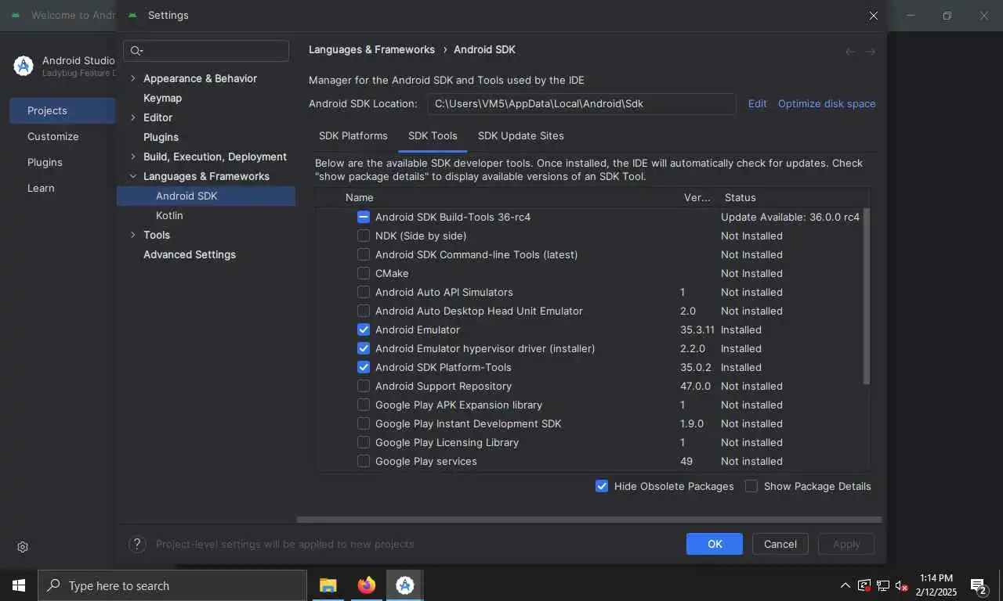Click the settings search field

[x=206, y=51]
